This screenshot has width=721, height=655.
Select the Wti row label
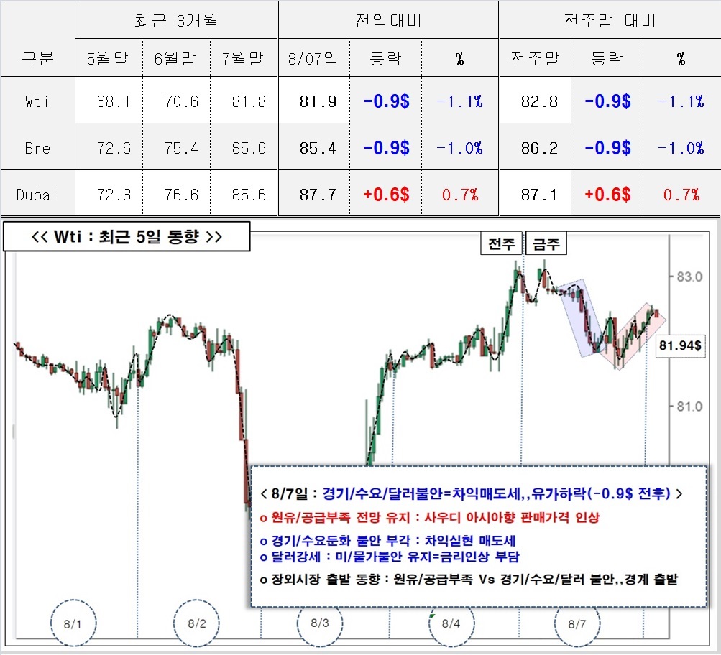37,101
